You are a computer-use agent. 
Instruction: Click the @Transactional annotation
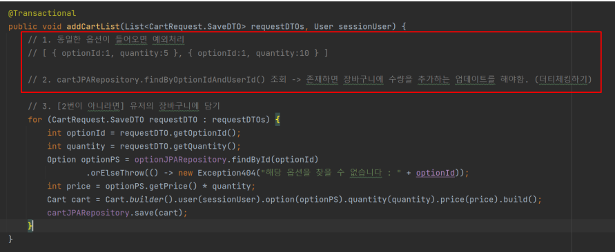pos(42,13)
